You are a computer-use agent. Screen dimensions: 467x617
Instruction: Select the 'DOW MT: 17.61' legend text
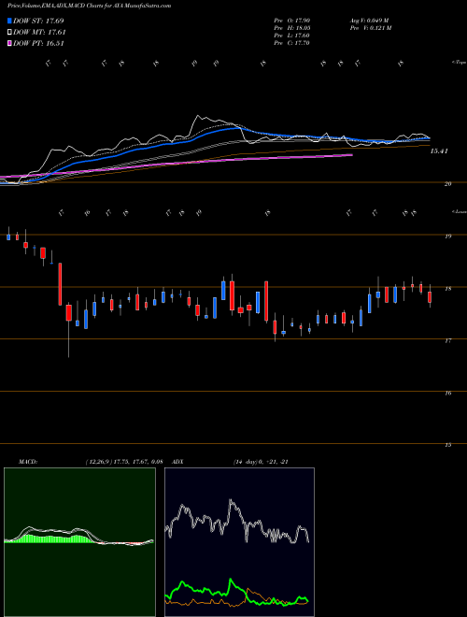tap(39, 33)
